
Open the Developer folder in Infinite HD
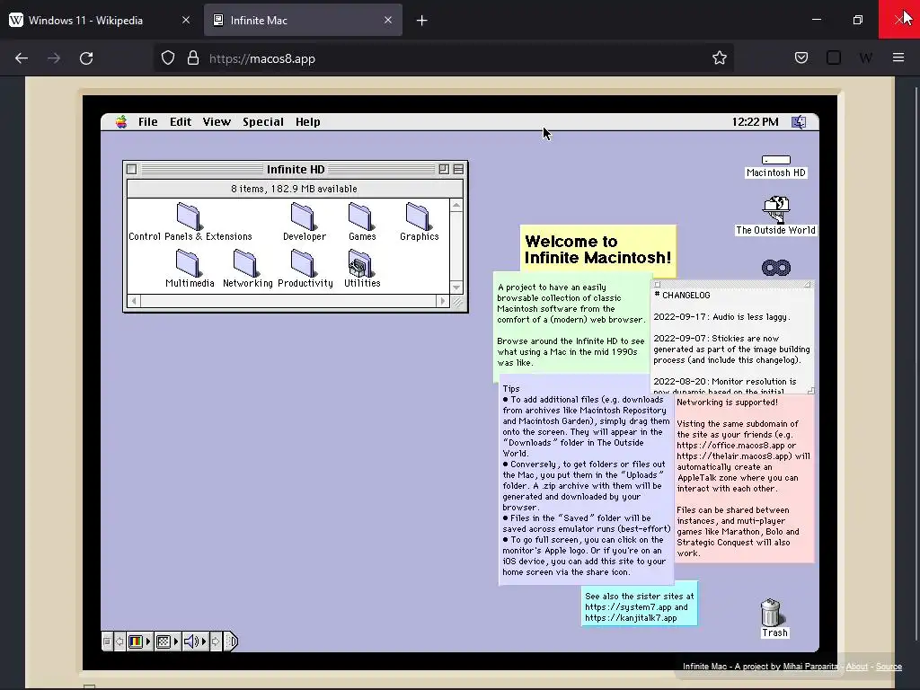point(303,217)
